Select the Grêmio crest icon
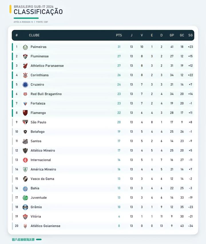Screen dimensions: 206x244 click(25, 207)
